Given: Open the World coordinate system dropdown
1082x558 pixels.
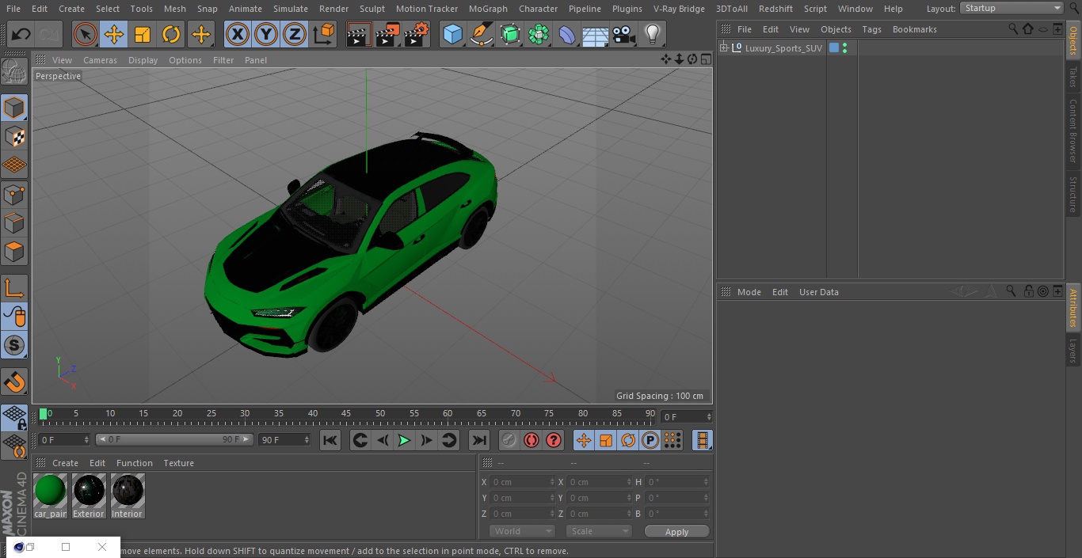Looking at the screenshot, I should 522,531.
